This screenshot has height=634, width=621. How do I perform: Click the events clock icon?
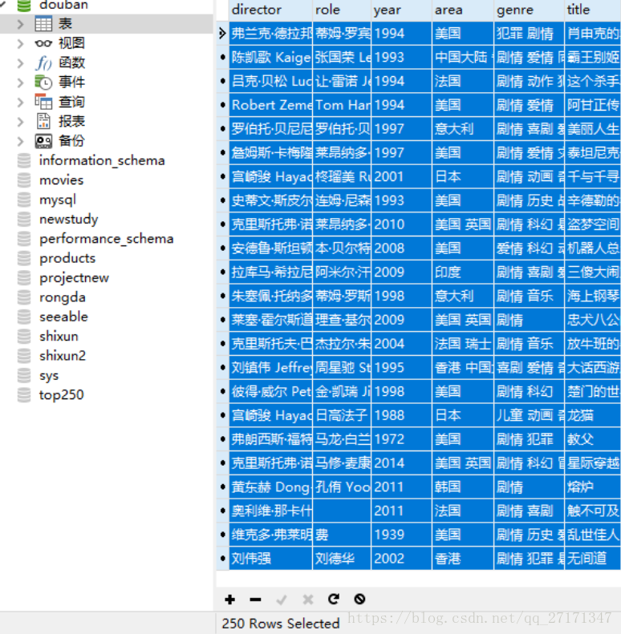pyautogui.click(x=43, y=82)
